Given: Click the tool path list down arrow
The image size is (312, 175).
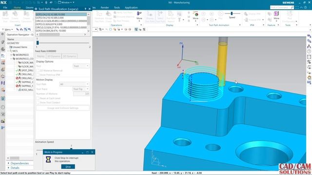Looking at the screenshot, I should (x=89, y=31).
